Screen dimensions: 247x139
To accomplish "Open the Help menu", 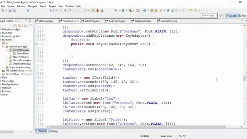I will [79, 6].
